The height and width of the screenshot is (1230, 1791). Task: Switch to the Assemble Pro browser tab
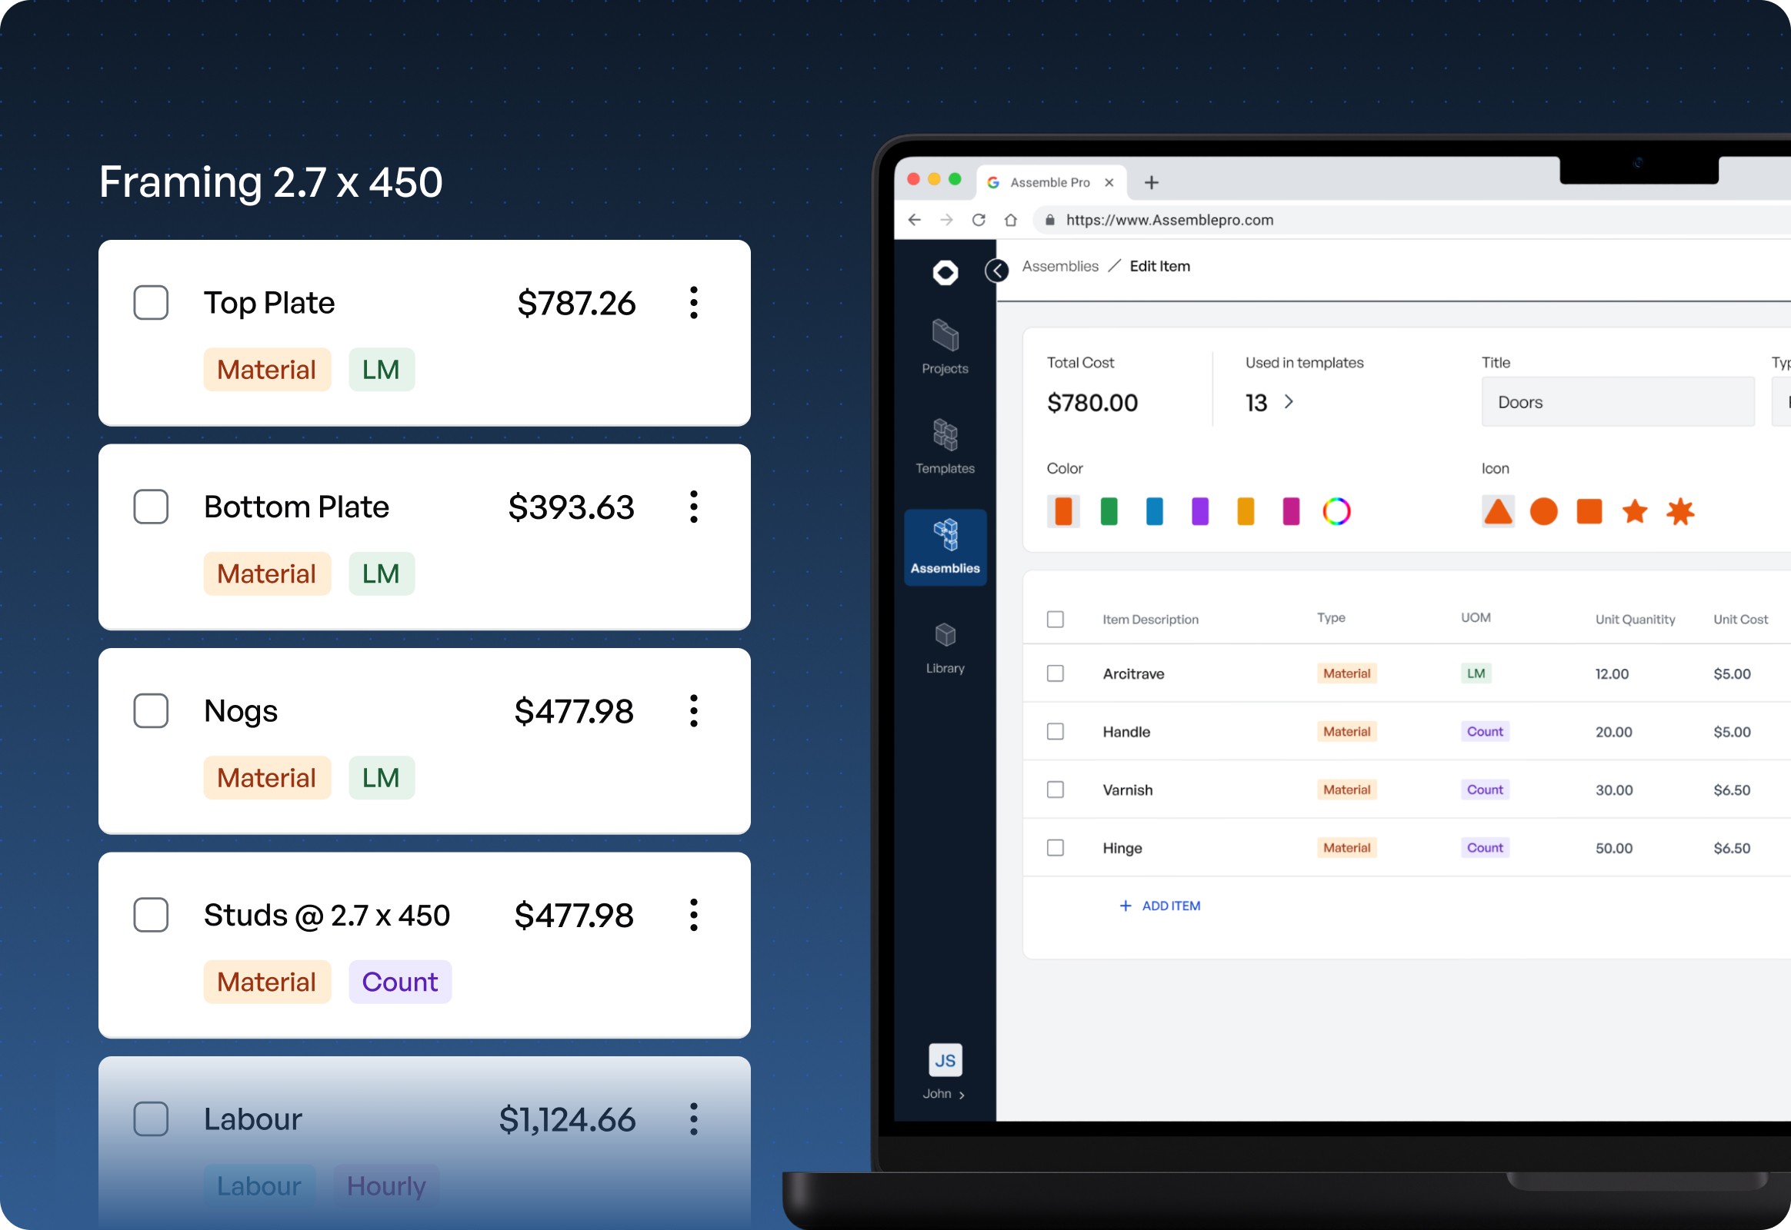coord(1049,183)
